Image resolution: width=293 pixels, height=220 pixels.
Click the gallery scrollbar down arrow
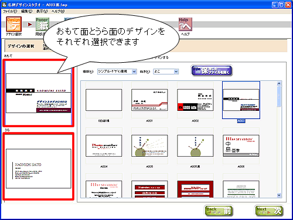coord(279,195)
